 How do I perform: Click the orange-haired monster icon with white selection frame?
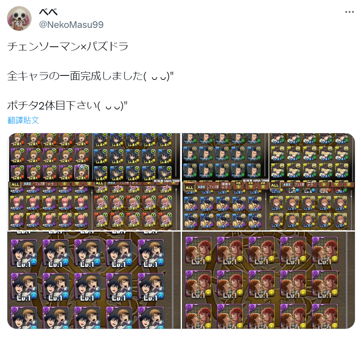click(82, 172)
